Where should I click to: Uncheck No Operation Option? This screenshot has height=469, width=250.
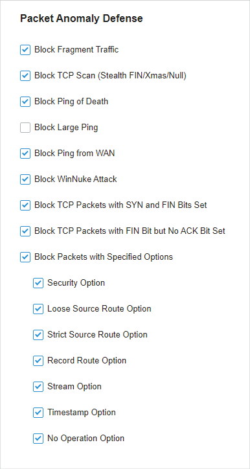click(x=38, y=439)
